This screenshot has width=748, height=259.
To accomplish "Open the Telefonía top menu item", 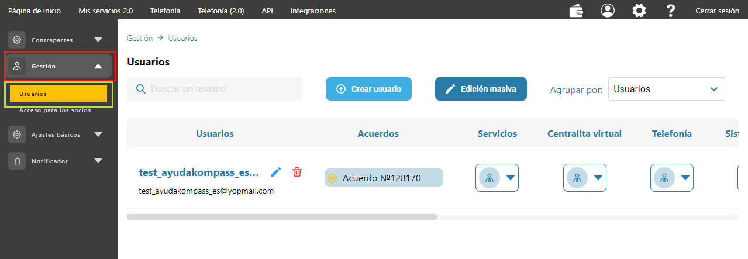I will coord(165,11).
